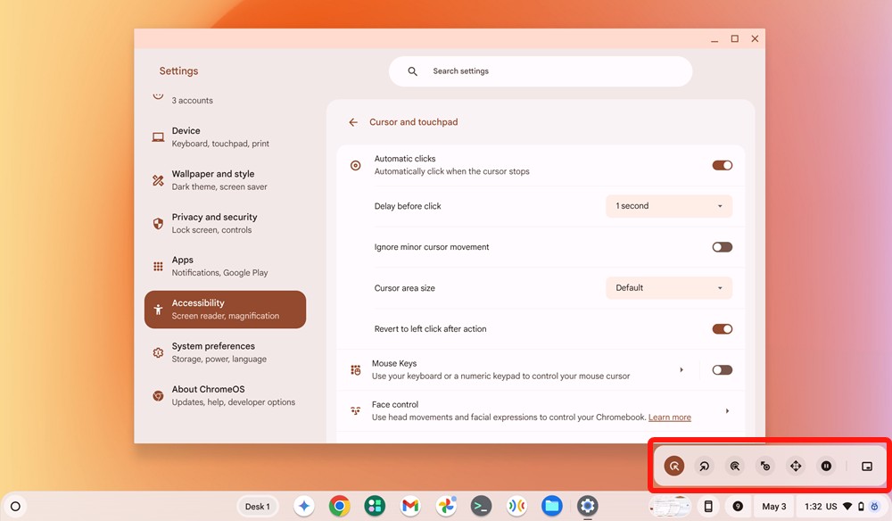Select the right click autoclick action
The image size is (892, 521).
click(x=705, y=465)
